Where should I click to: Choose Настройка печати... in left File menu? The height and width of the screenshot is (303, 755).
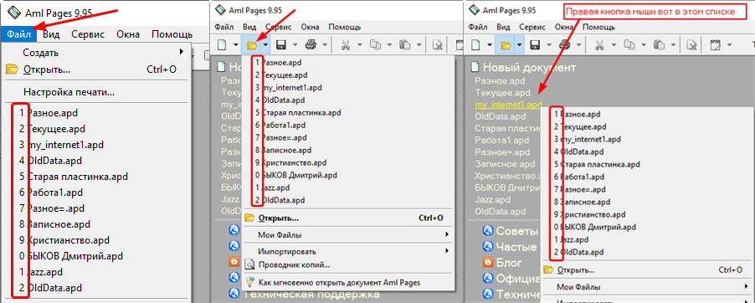tap(96, 92)
